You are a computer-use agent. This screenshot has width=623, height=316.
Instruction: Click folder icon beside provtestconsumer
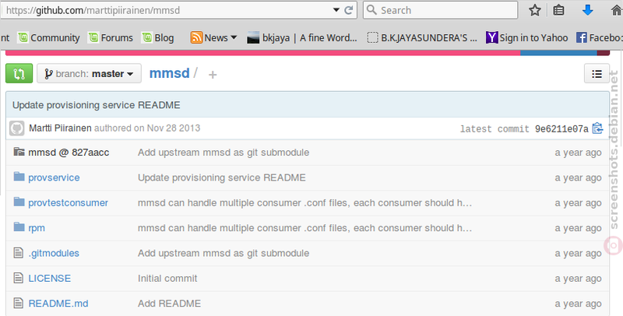coord(19,202)
